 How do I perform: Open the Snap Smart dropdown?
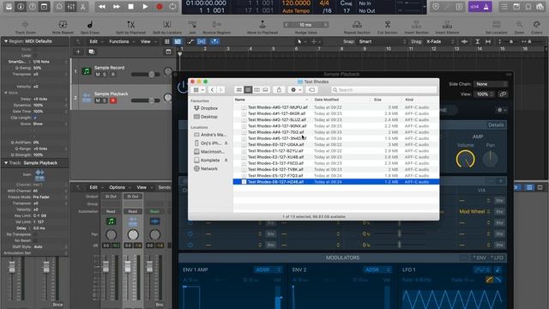(383, 41)
